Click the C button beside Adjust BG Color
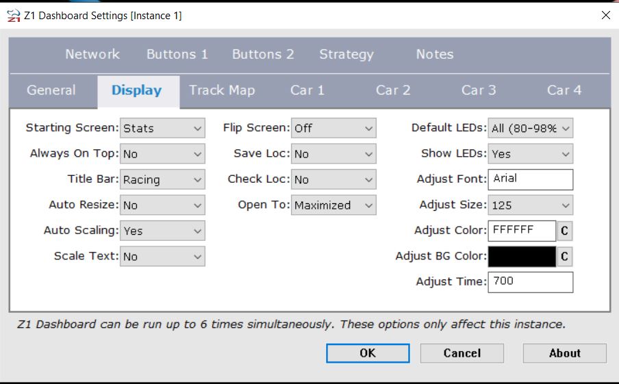 [564, 257]
